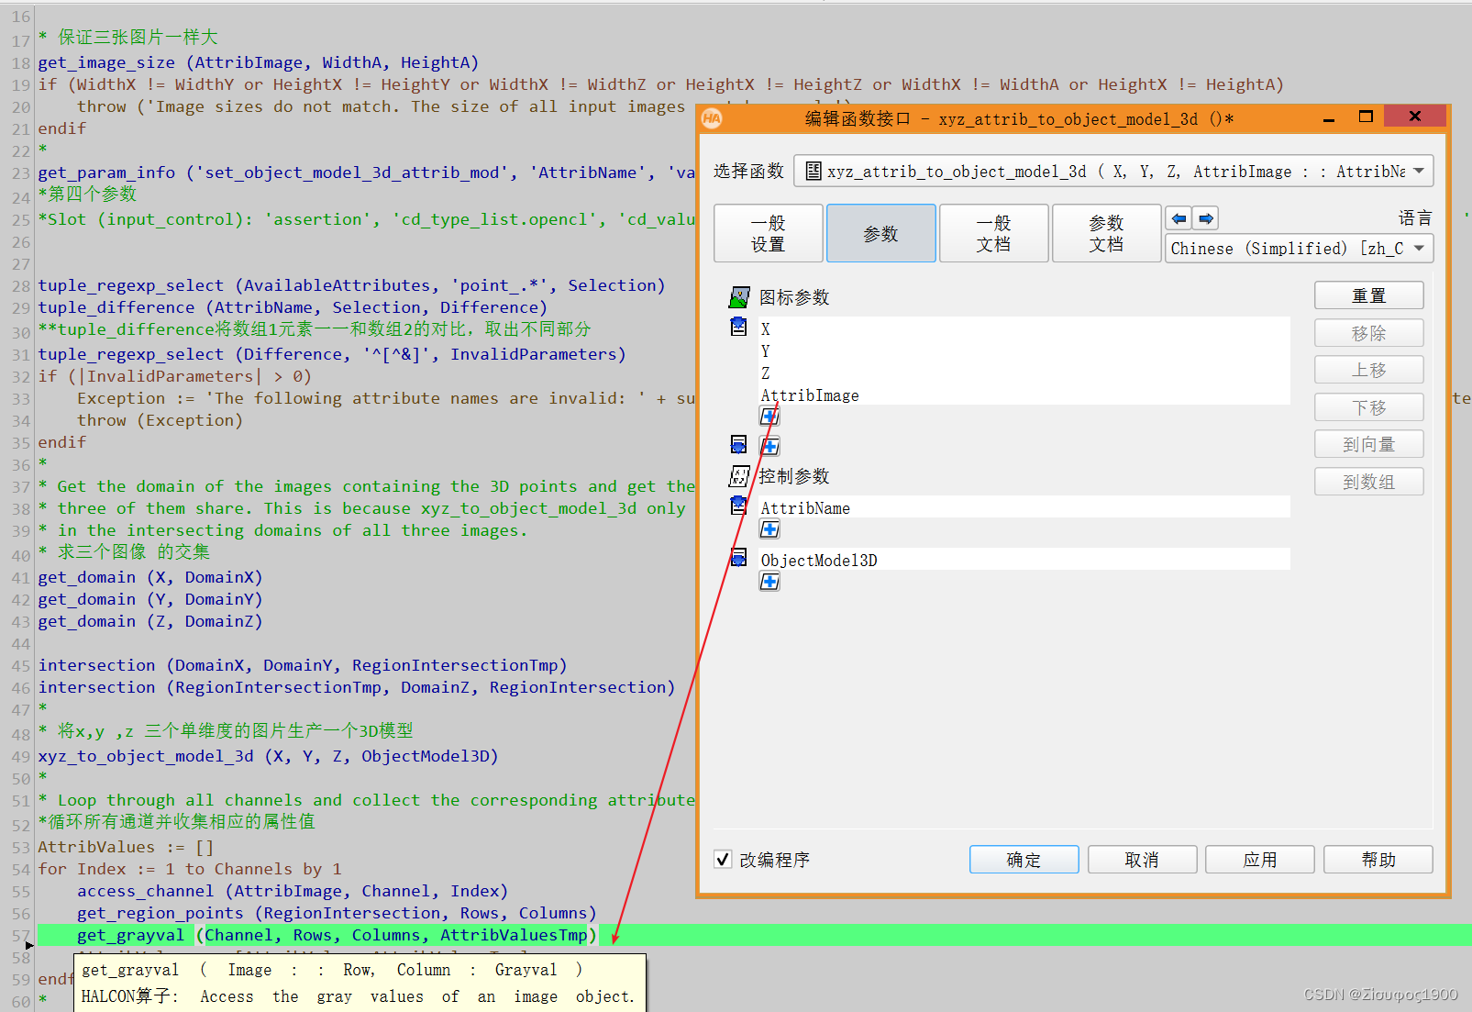Image resolution: width=1472 pixels, height=1012 pixels.
Task: Add control parameter below AttribName
Action: [769, 529]
